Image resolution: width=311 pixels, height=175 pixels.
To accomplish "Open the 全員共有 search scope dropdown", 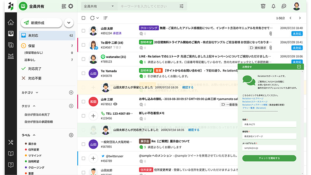I will [99, 6].
